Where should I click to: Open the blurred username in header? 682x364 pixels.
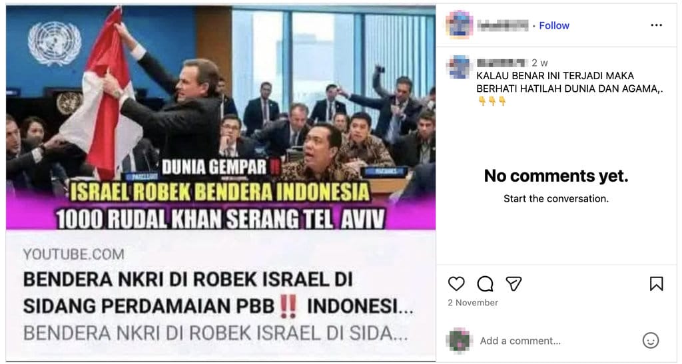coord(503,26)
